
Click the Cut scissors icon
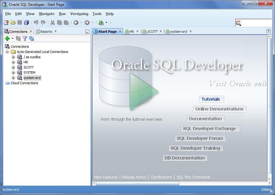[x=53, y=22]
